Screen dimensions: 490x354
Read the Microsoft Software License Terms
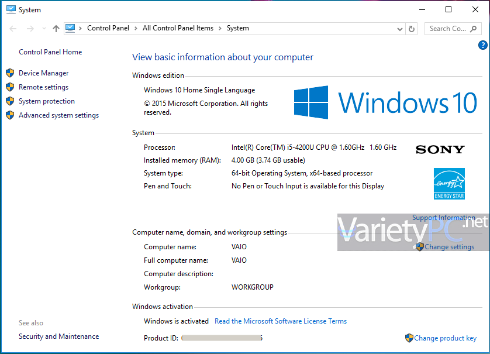point(280,321)
